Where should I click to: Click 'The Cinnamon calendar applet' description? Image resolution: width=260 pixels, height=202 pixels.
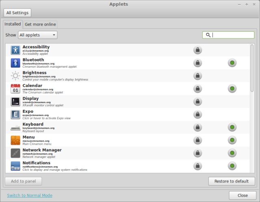[43, 92]
